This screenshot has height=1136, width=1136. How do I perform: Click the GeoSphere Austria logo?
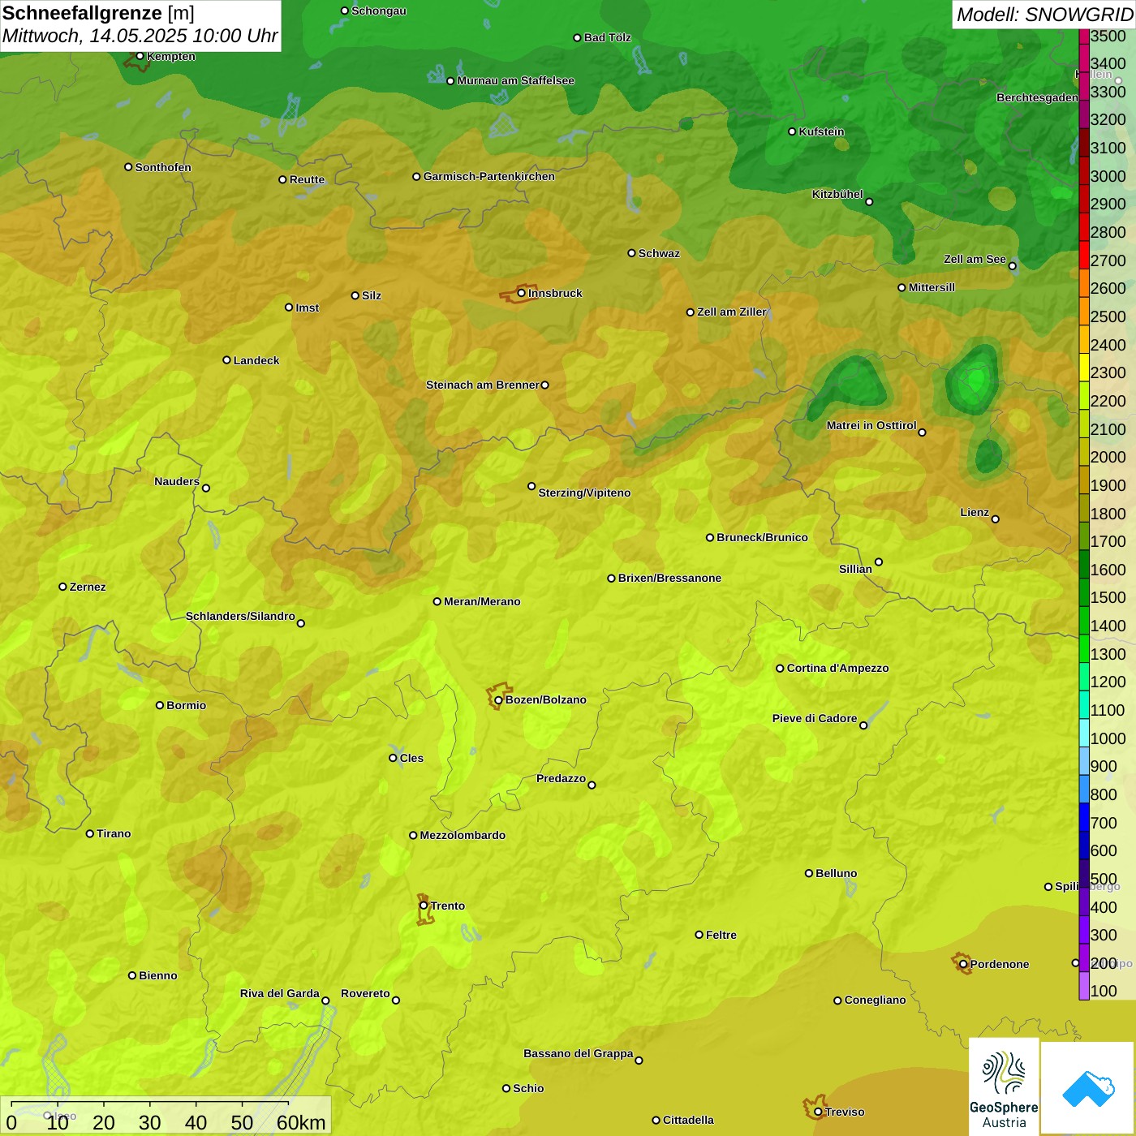tap(1004, 1088)
